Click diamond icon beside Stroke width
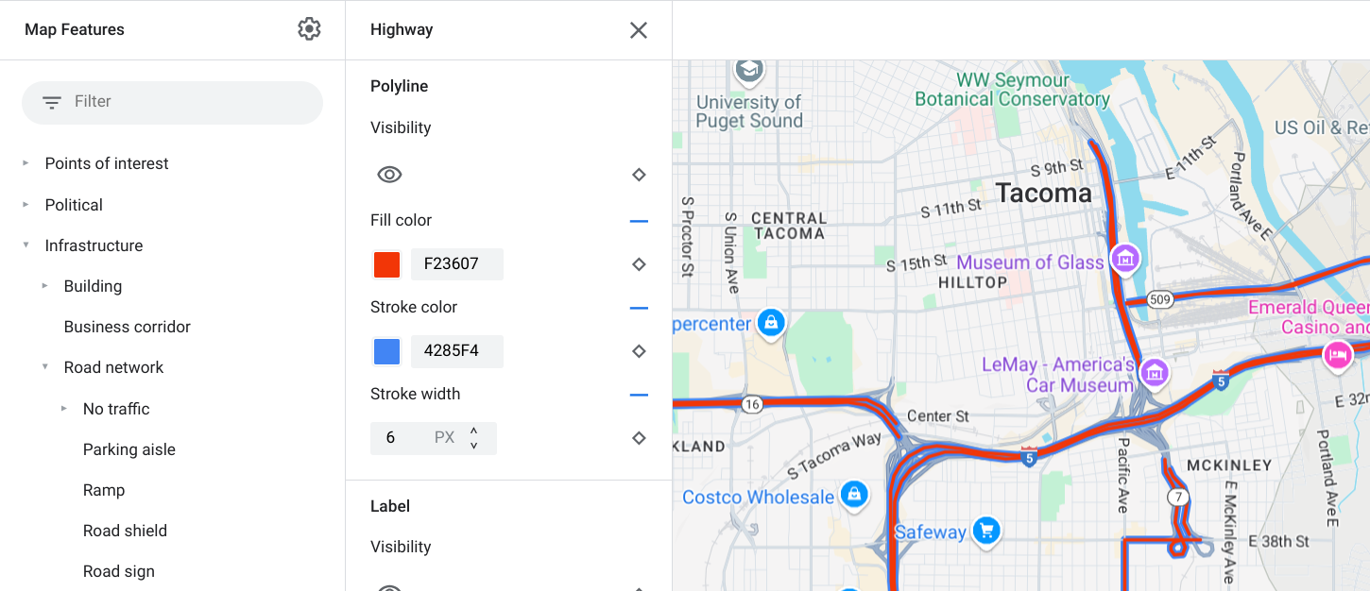Screen dimensions: 1370x591 tap(639, 438)
